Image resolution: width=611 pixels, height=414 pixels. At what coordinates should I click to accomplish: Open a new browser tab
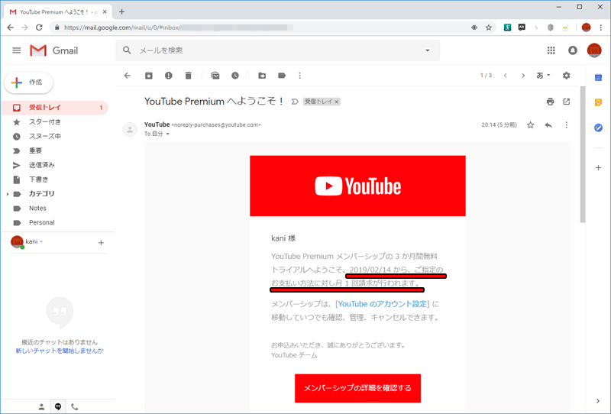tap(121, 11)
